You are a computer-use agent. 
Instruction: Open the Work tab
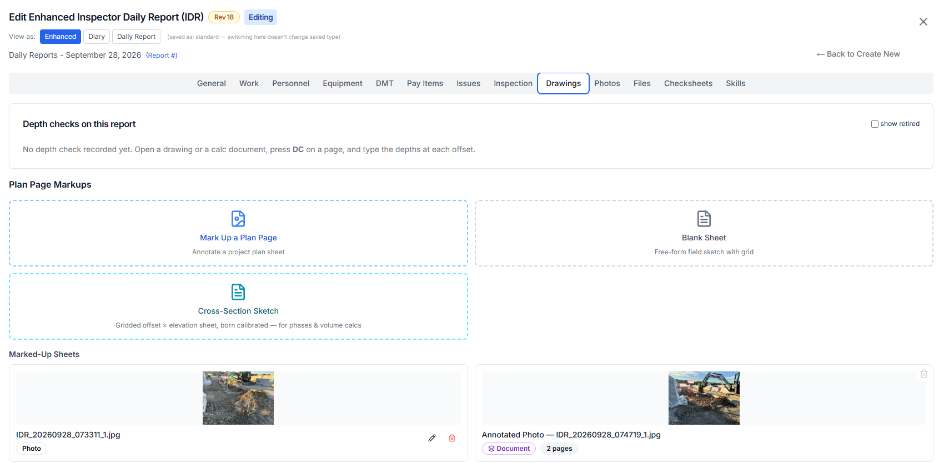[x=249, y=83]
